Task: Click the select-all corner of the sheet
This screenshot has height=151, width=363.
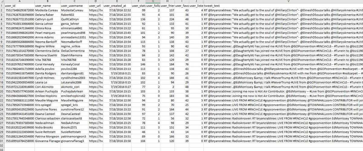Action: point(2,2)
